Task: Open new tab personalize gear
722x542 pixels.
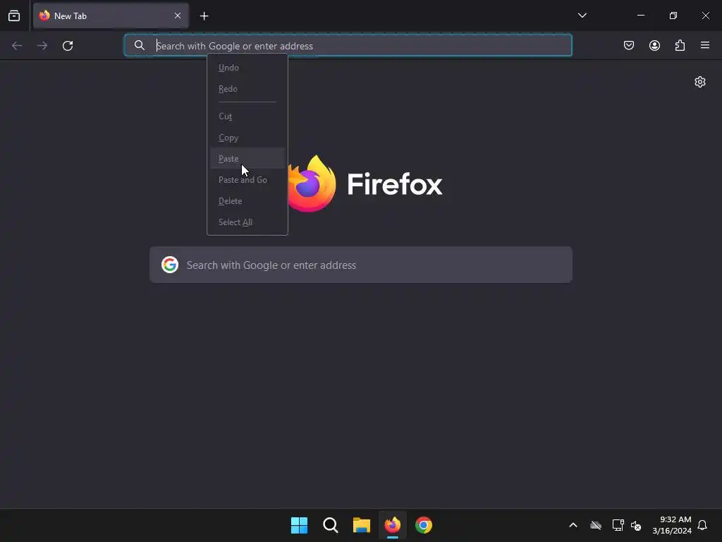Action: click(x=700, y=82)
